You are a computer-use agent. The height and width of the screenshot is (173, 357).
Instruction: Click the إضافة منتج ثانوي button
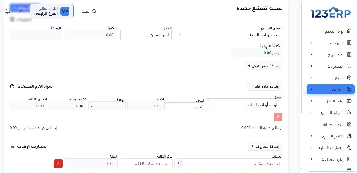[264, 65]
